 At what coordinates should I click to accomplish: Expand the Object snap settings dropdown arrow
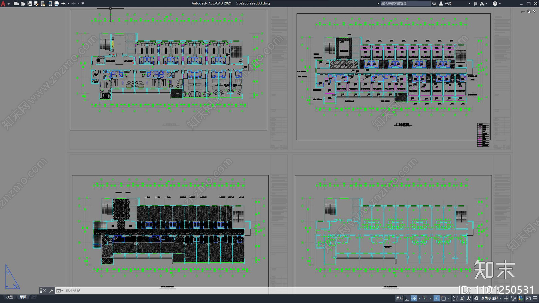point(449,298)
